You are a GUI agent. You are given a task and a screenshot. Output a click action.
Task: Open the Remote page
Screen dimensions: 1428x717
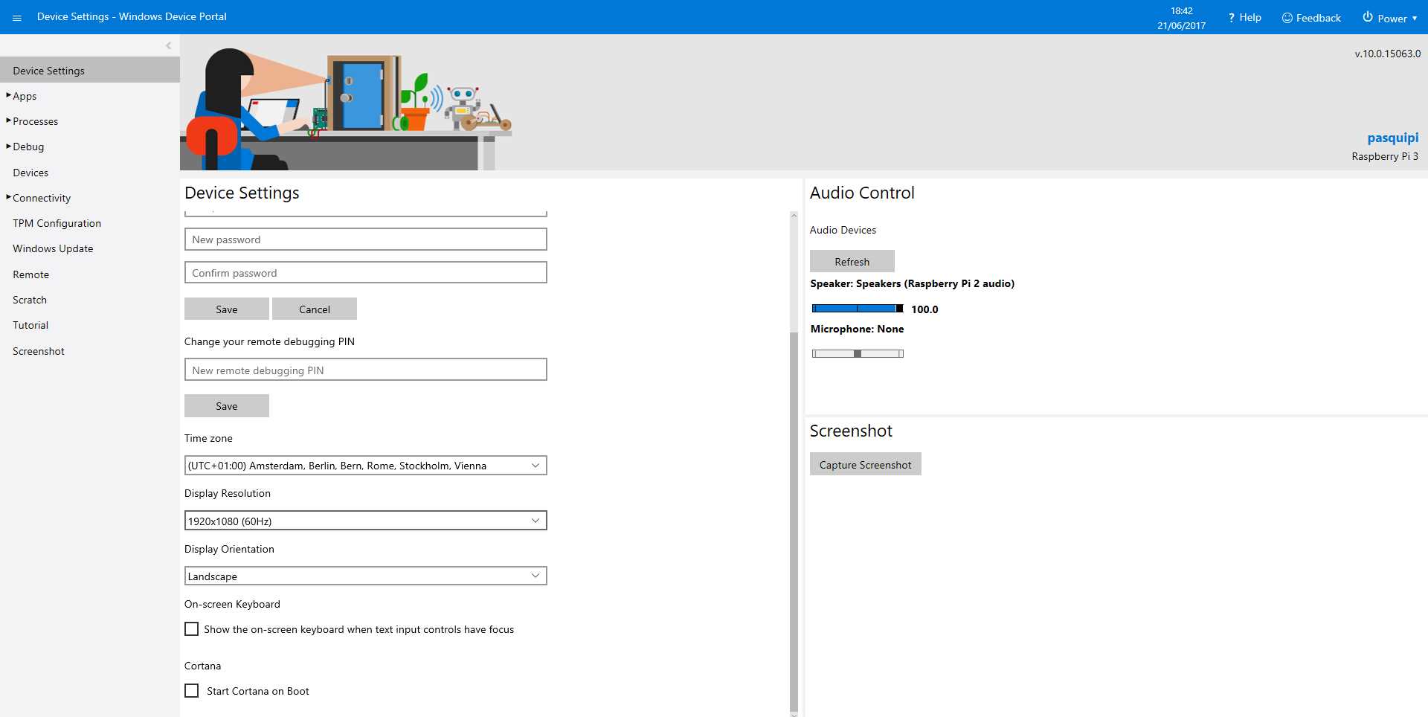tap(30, 274)
